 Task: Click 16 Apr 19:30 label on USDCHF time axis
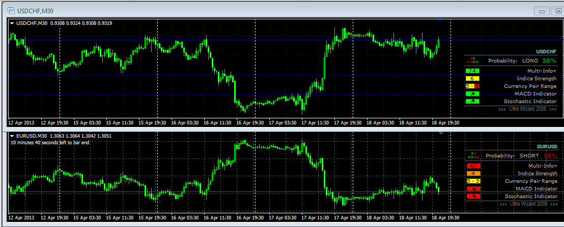(250, 123)
